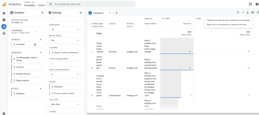Click Drop or select dimension in Columns
The image size is (259, 115).
point(65,53)
